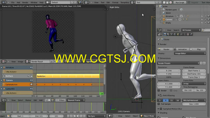The image size is (210, 118).
Task: Open the Window menu
Action: [34, 2]
